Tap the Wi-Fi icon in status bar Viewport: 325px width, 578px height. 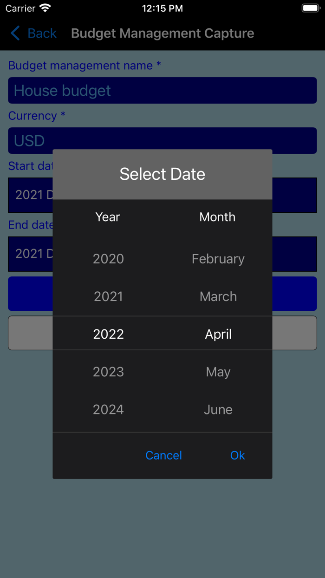(44, 7)
